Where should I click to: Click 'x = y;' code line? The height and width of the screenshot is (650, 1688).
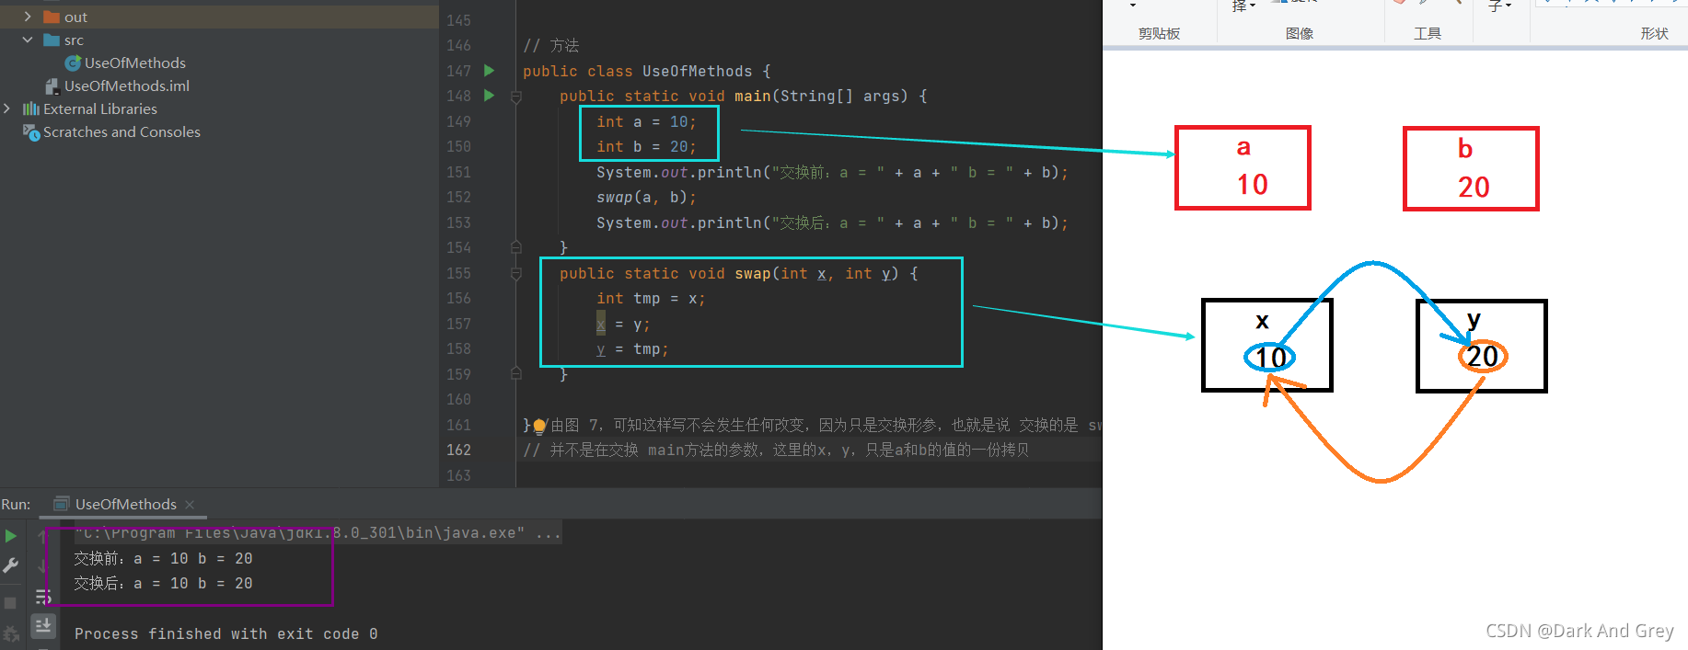click(x=623, y=324)
